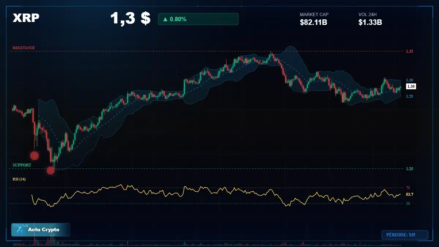Click the 1,3 $ price value

point(130,19)
